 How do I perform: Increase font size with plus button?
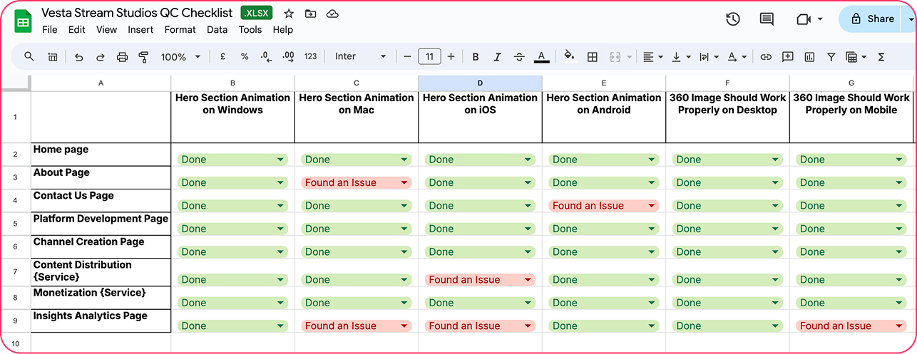451,57
